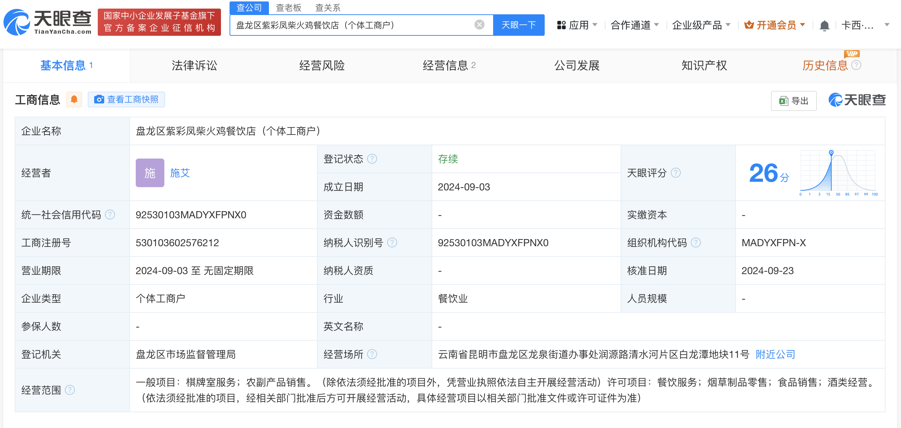Viewport: 901px width, 428px height.
Task: Click help icon next to 历史信息 tab
Action: [856, 65]
